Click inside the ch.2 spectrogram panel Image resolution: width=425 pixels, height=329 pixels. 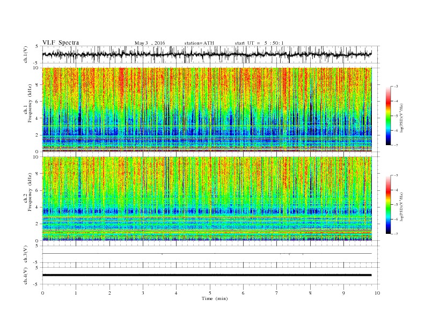[207, 199]
